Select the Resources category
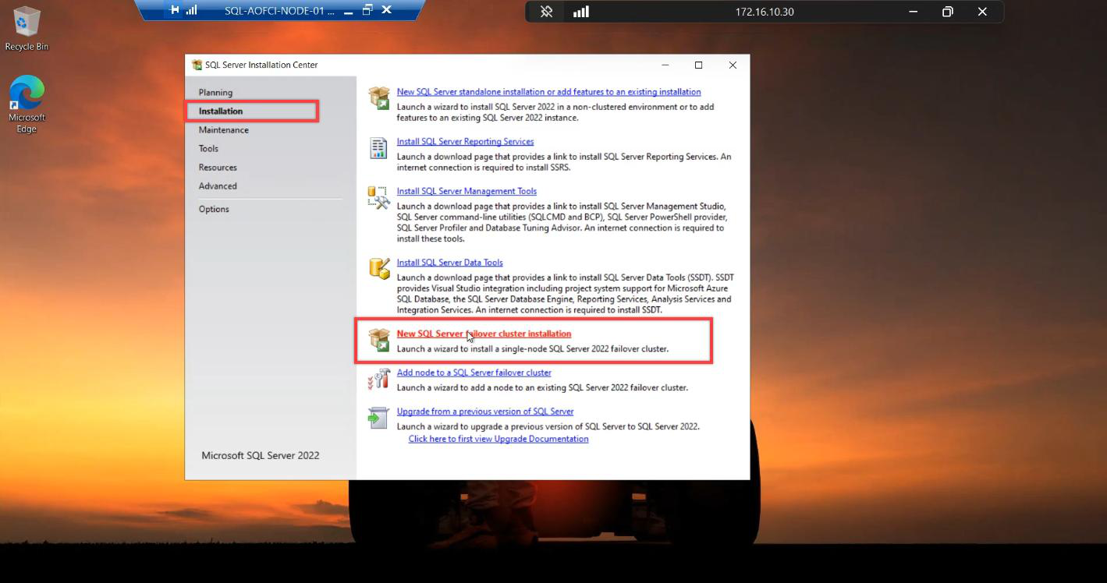The height and width of the screenshot is (583, 1107). [x=218, y=168]
